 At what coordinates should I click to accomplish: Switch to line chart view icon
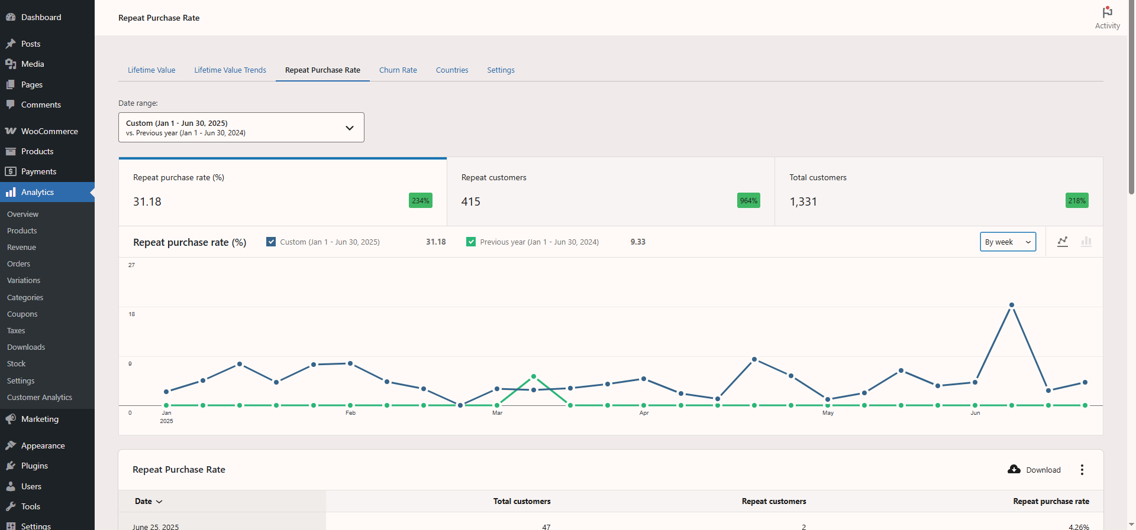(1063, 242)
